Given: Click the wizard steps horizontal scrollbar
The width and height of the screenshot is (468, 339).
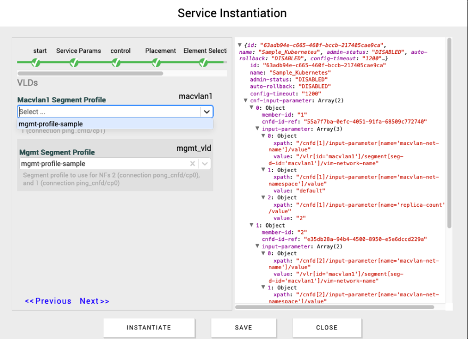Looking at the screenshot, I should (x=90, y=74).
